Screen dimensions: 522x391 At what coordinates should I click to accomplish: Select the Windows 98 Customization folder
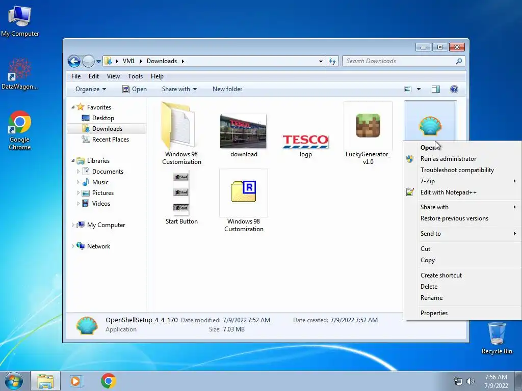coord(181,133)
